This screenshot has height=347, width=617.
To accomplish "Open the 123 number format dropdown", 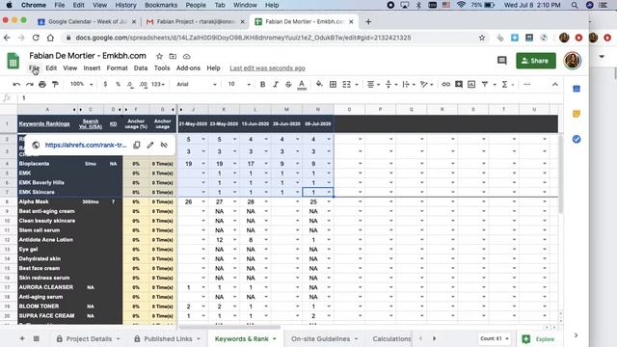I will [x=158, y=84].
